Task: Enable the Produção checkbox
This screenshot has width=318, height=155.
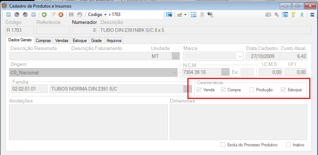Action: pyautogui.click(x=252, y=90)
